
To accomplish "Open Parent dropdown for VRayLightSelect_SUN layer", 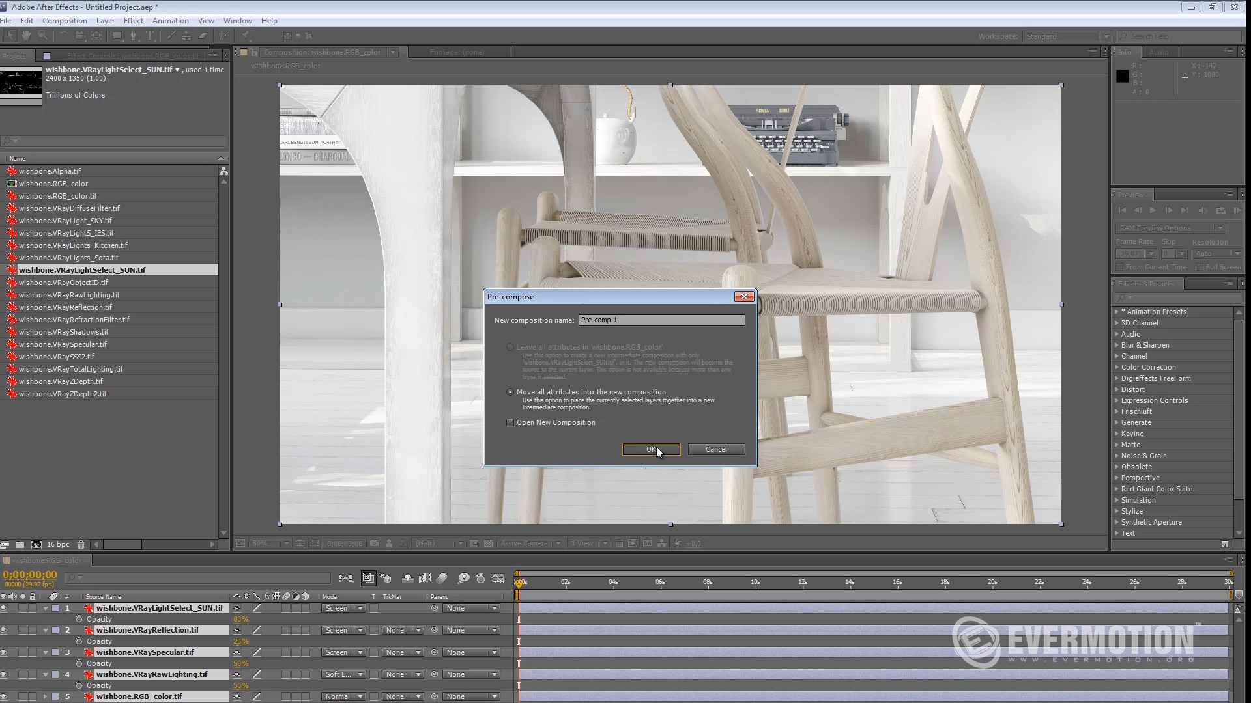I will click(472, 608).
